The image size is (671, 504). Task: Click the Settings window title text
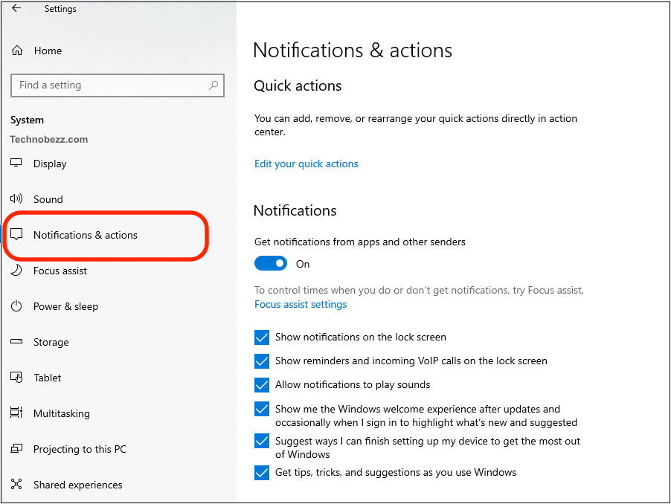[x=60, y=9]
